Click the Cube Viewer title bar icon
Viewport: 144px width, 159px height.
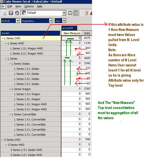point(2,2)
